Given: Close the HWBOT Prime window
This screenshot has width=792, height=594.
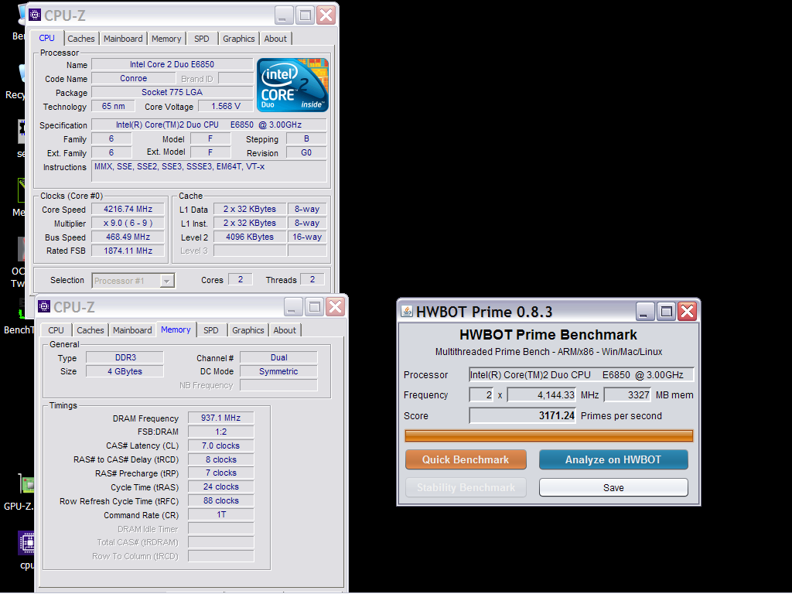Looking at the screenshot, I should click(x=687, y=311).
